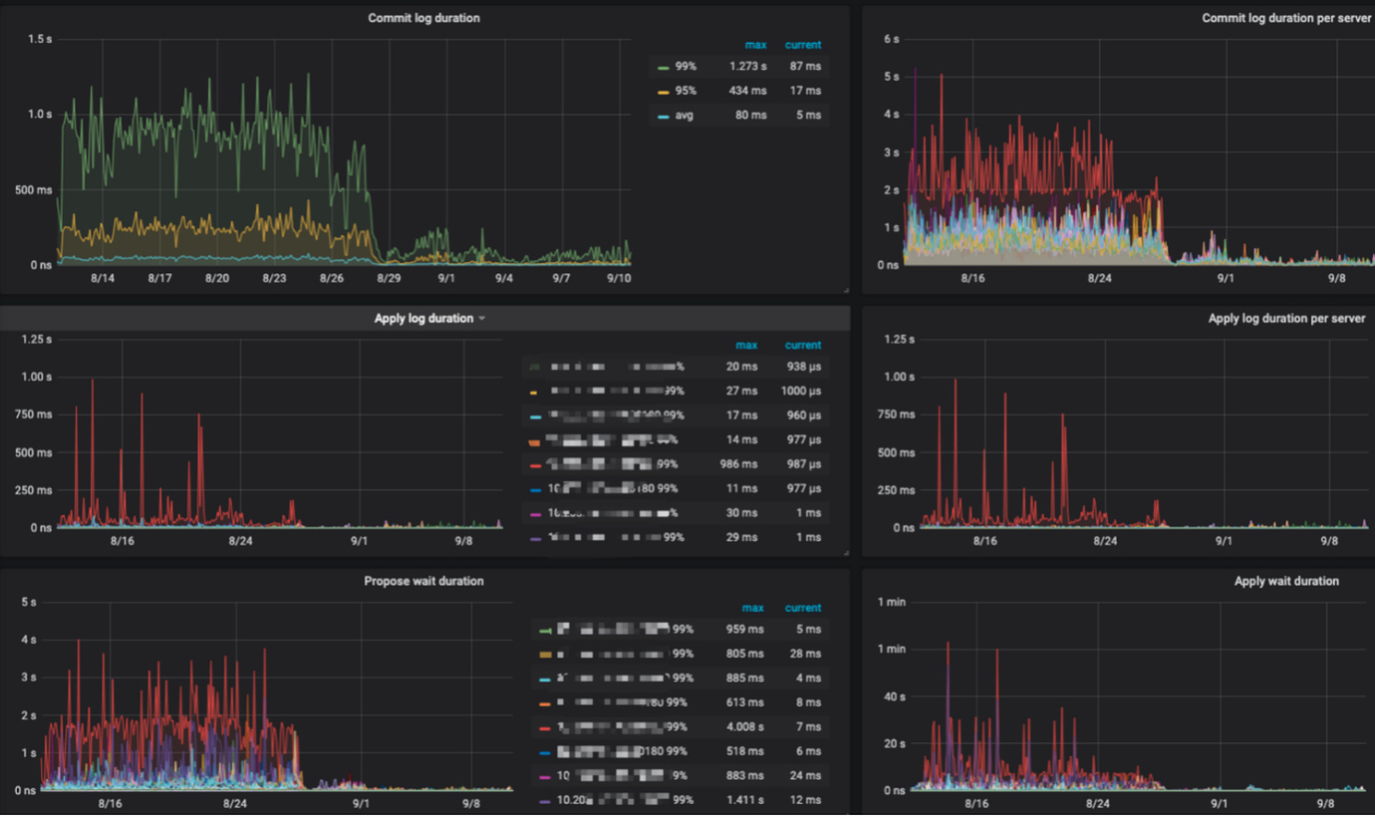Open the Commit log duration panel title menu
Screen dimensions: 1375x825
tap(423, 18)
